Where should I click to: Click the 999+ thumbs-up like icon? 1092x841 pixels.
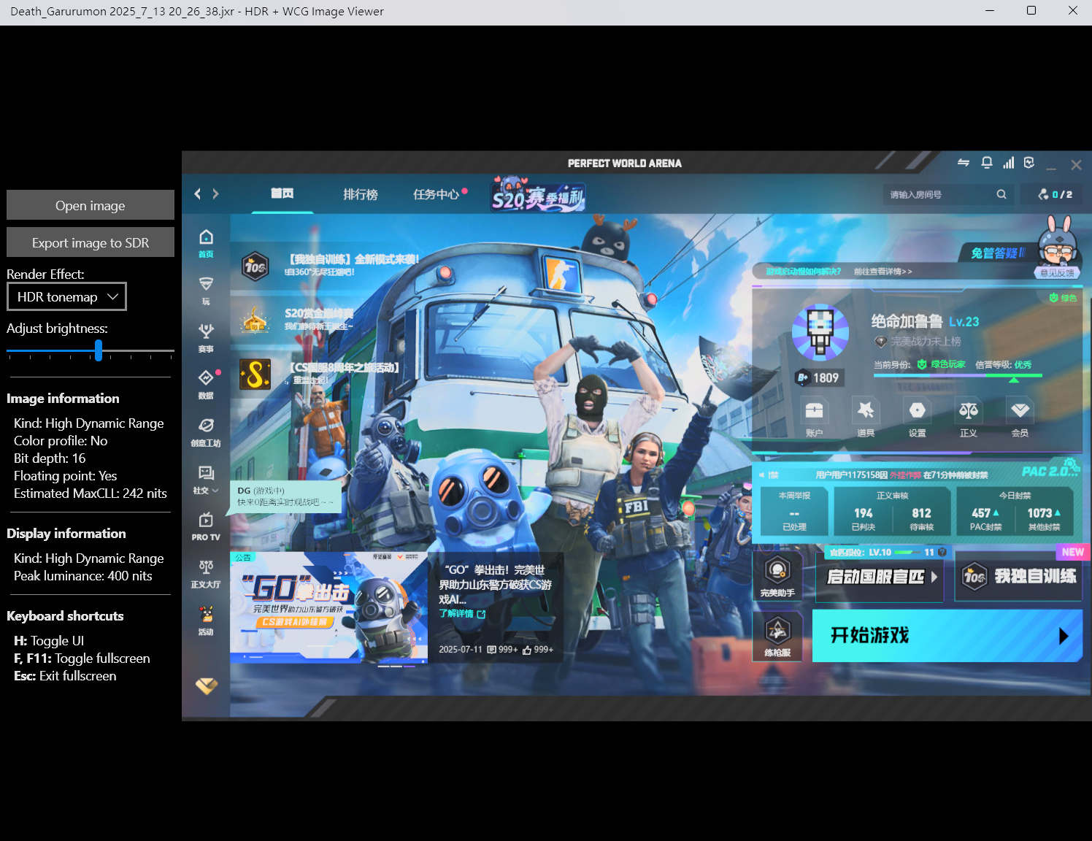(x=527, y=650)
